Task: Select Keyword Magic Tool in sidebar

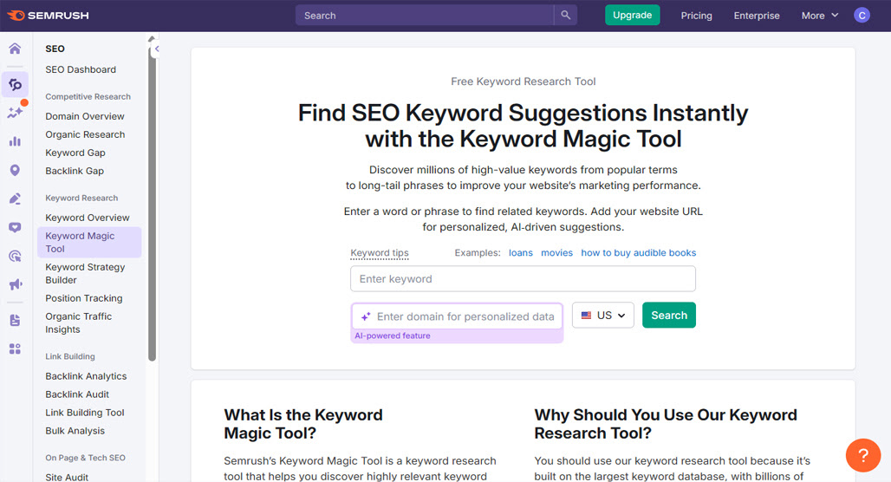Action: click(x=89, y=242)
